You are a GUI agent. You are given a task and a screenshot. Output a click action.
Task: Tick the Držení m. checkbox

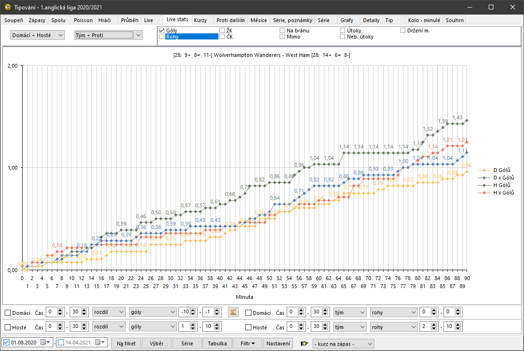[x=403, y=31]
